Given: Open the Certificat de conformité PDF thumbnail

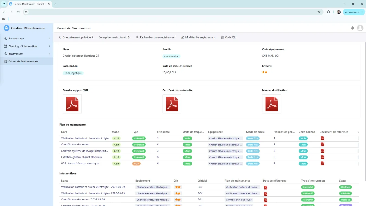Looking at the screenshot, I should click(172, 104).
